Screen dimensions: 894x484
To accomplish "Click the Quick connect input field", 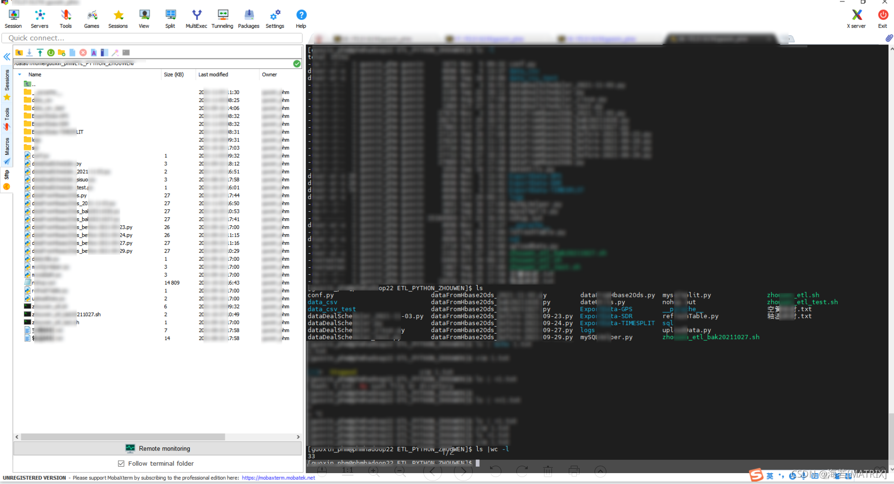I will coord(152,38).
